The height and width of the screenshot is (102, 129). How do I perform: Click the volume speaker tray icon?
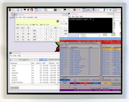pyautogui.click(x=110, y=10)
